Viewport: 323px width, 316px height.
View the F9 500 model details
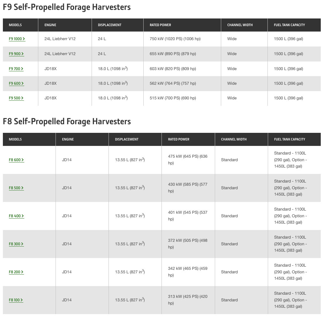16,98
